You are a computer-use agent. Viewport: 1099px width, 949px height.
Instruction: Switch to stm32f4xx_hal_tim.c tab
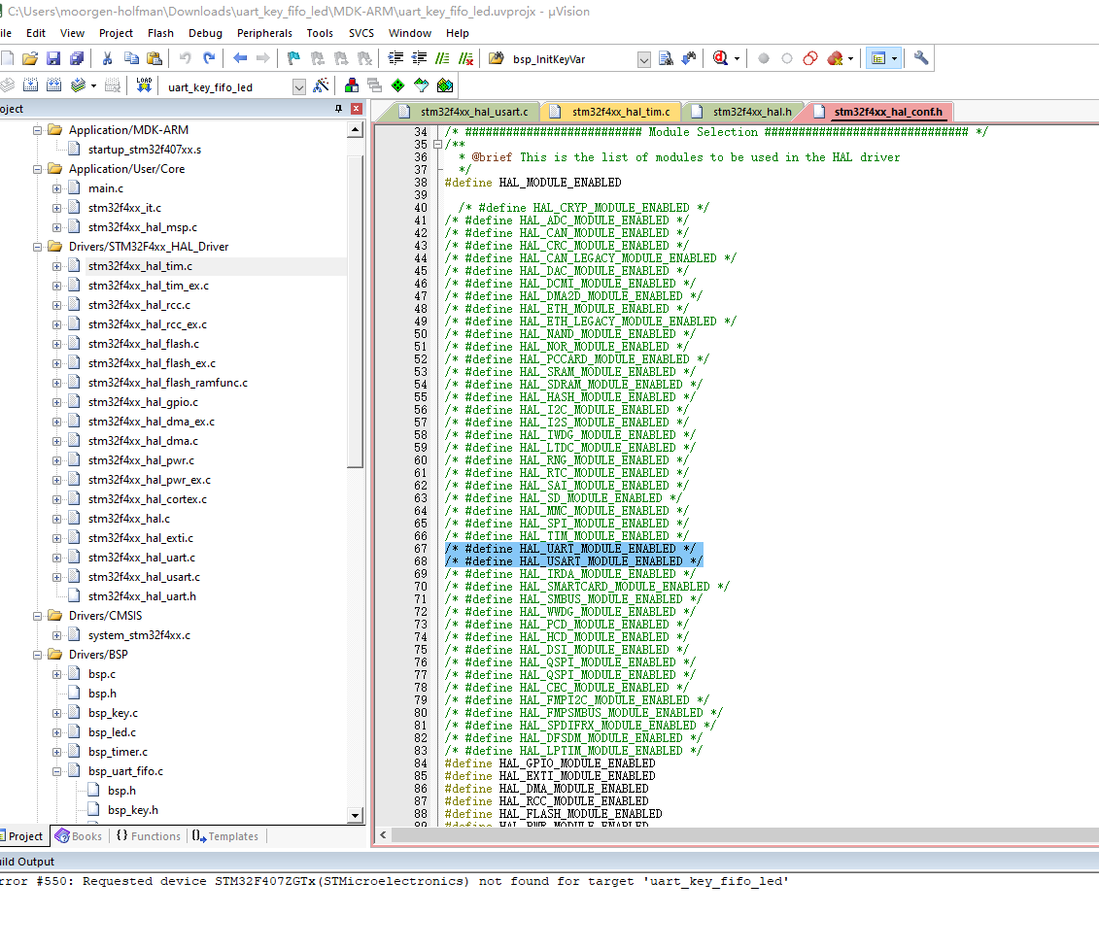620,112
